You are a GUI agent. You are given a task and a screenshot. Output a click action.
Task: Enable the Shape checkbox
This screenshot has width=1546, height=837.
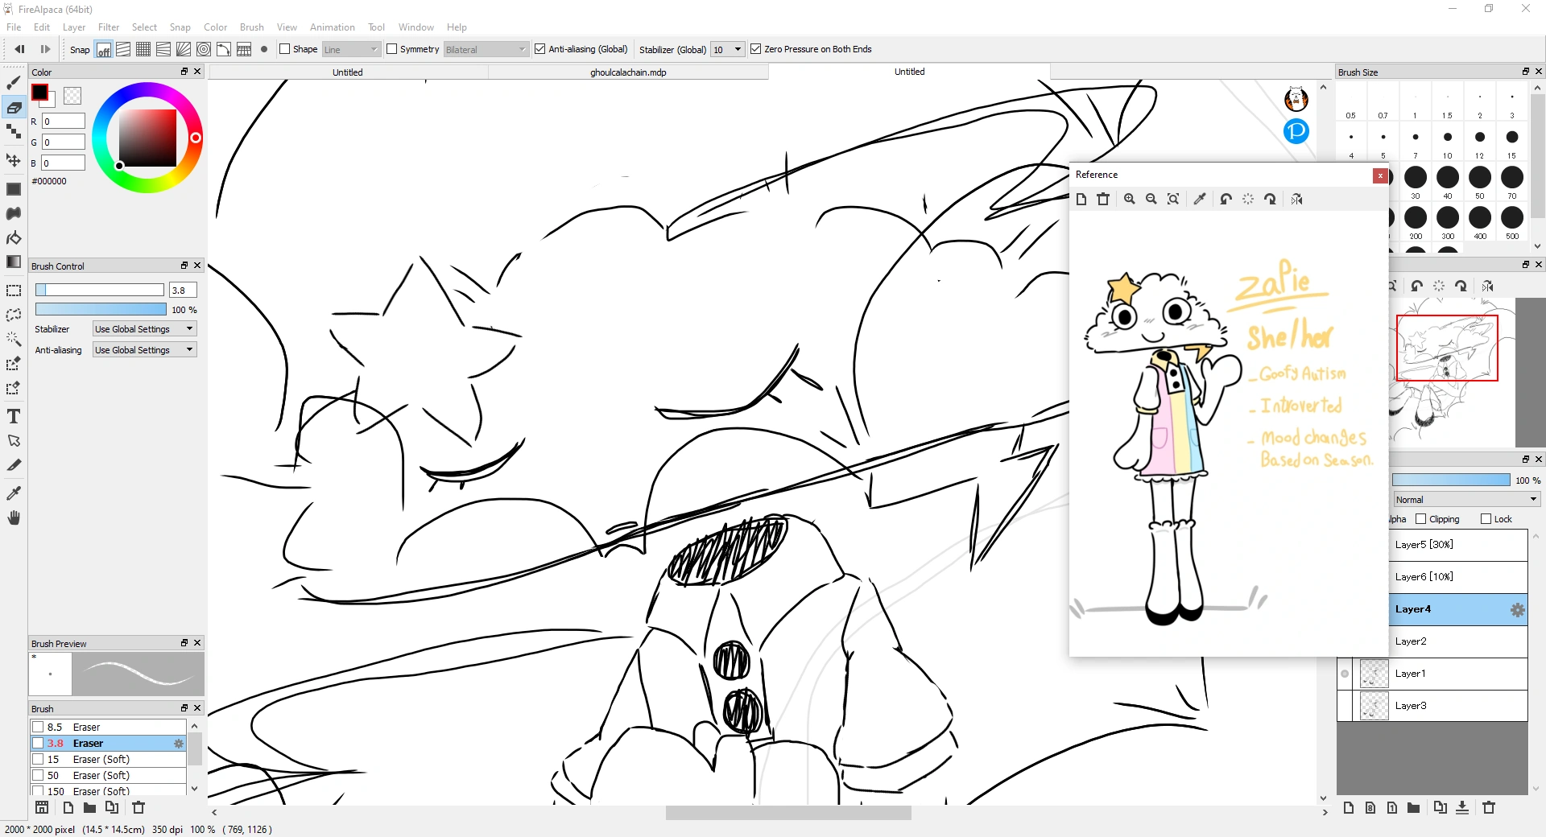pyautogui.click(x=286, y=48)
